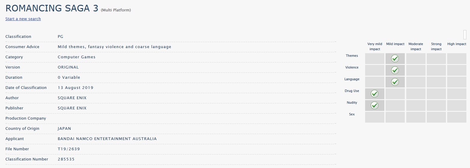The height and width of the screenshot is (168, 470).
Task: Click the Language mild impact checkmark
Action: [x=395, y=82]
